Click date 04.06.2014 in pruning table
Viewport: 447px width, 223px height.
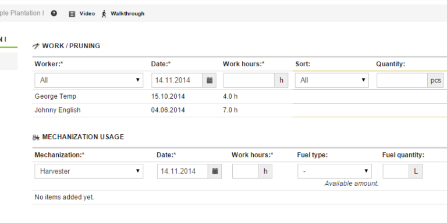click(x=168, y=110)
